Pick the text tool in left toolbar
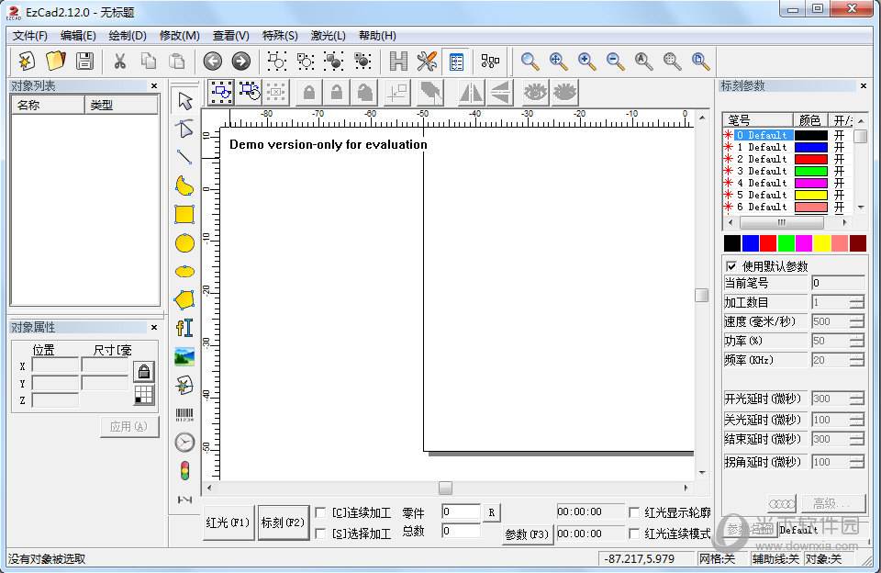 [x=184, y=328]
